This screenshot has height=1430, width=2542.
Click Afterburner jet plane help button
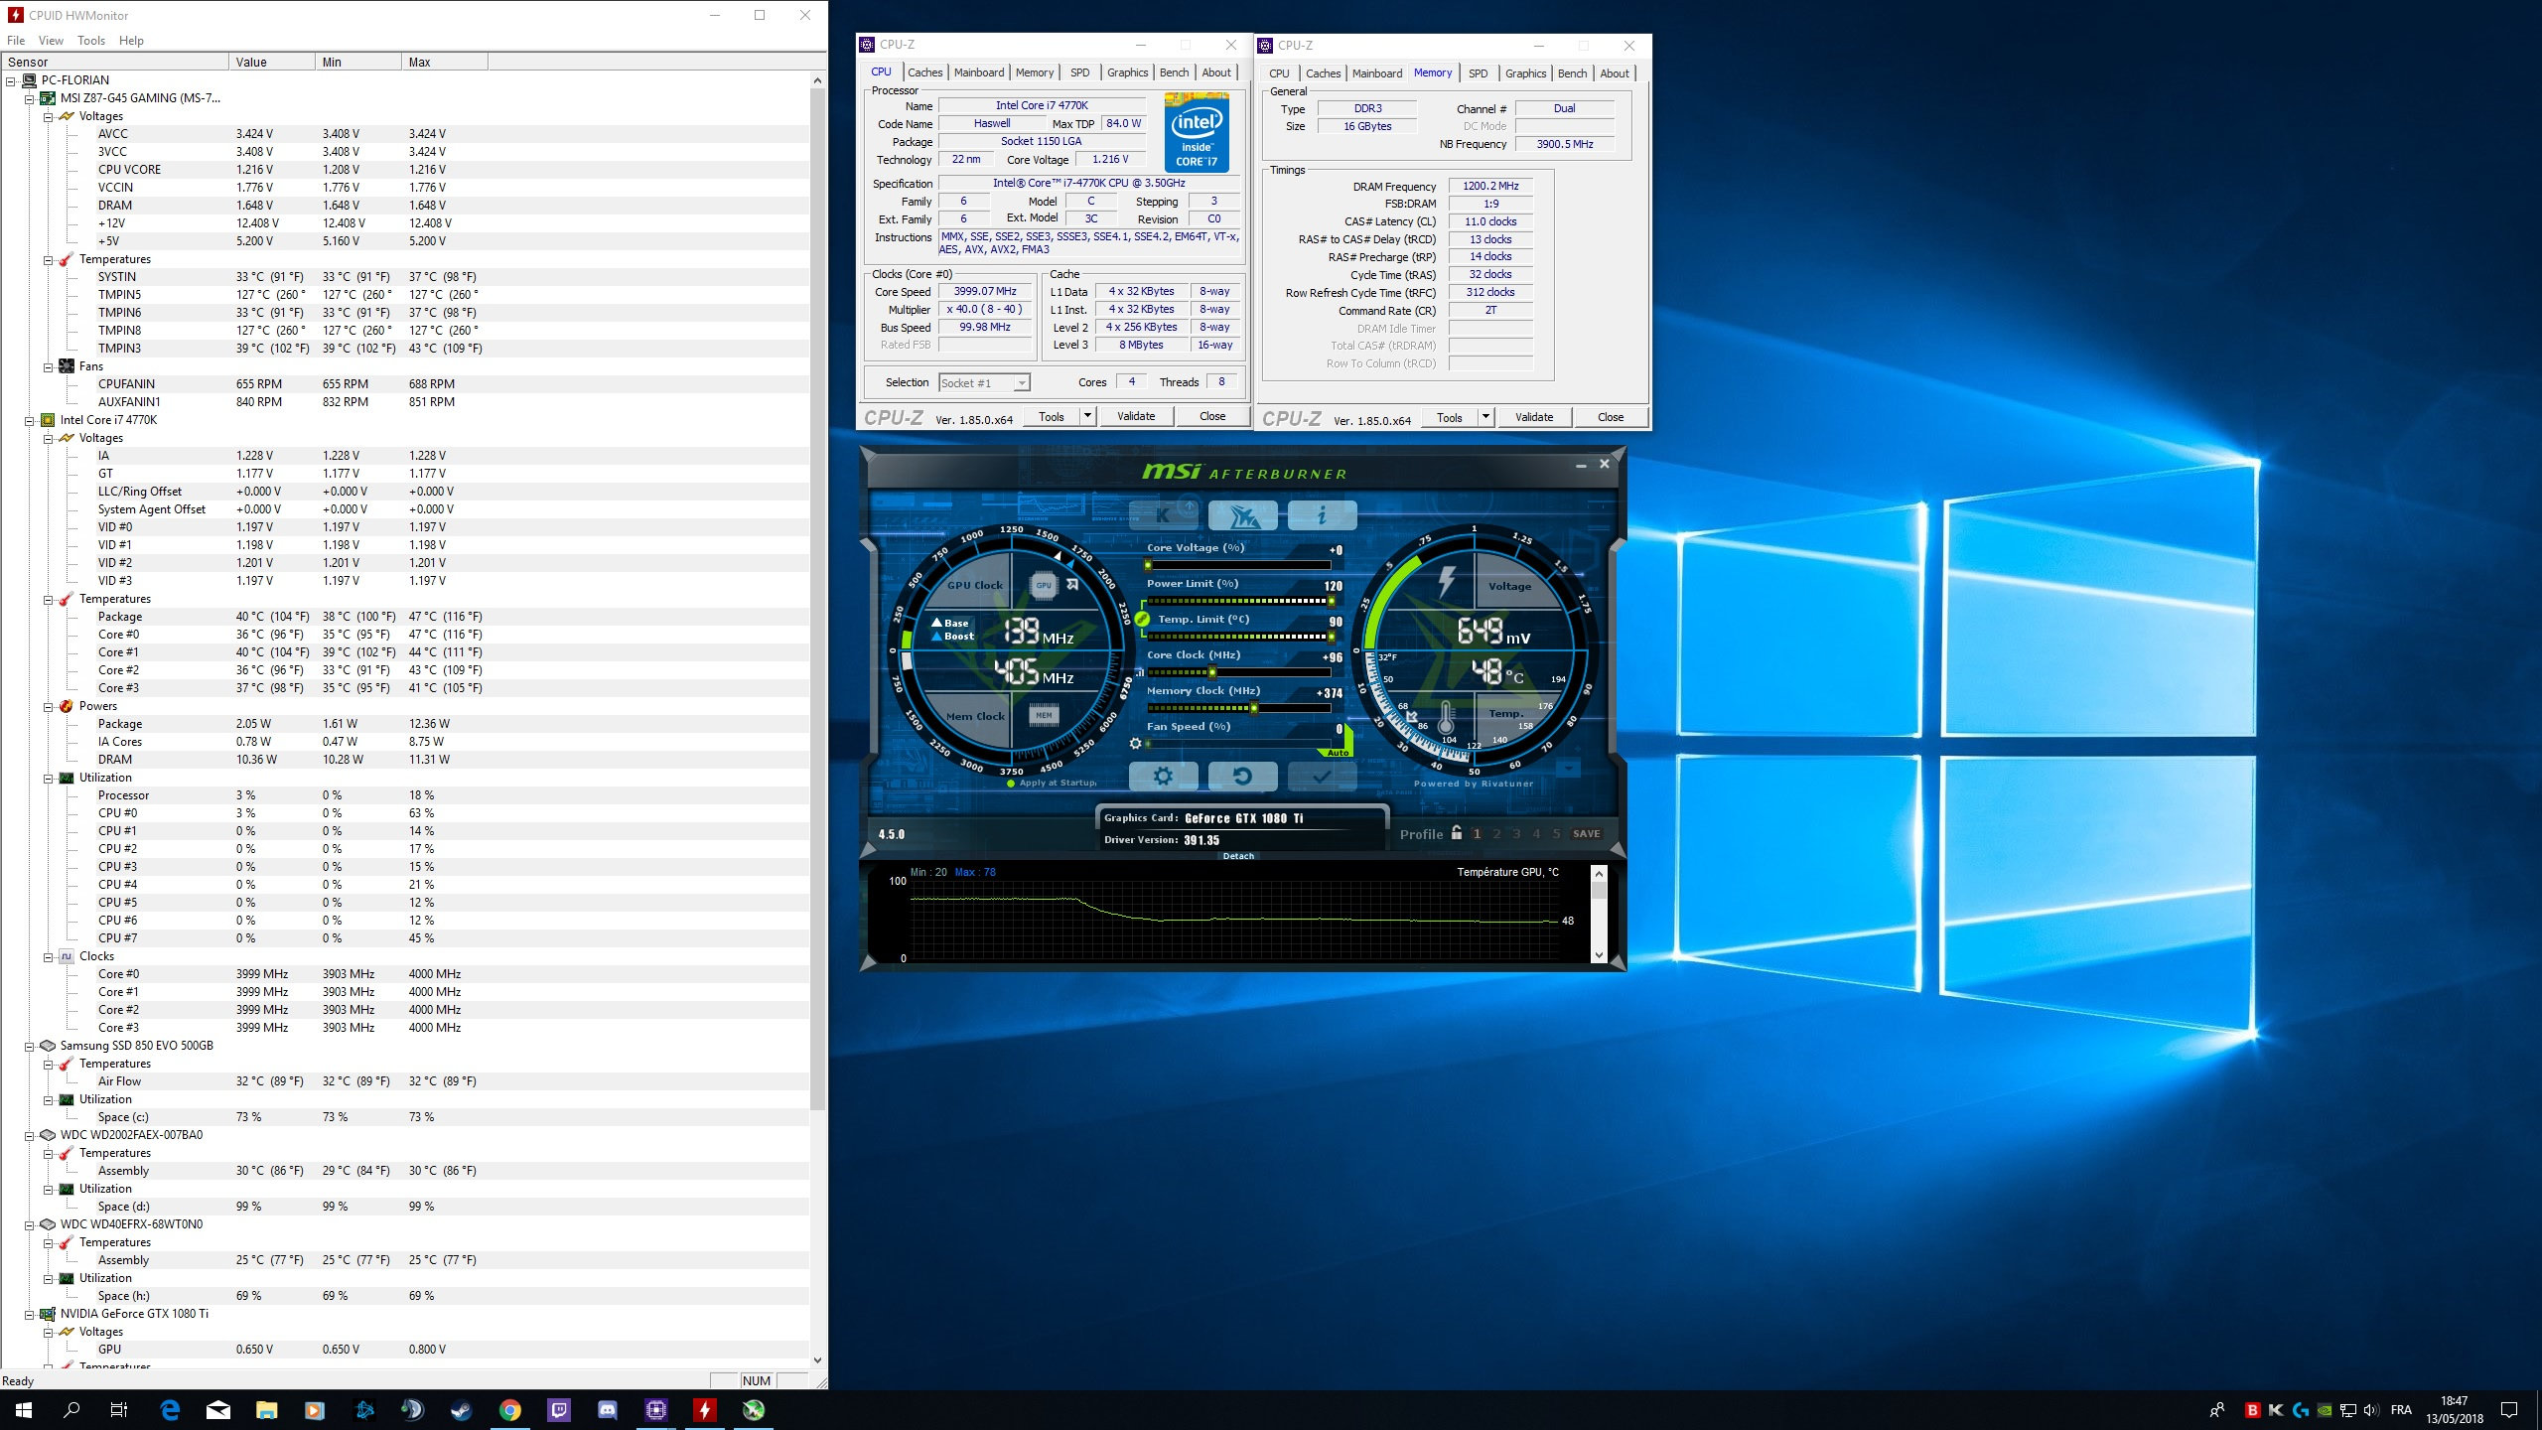click(1242, 514)
